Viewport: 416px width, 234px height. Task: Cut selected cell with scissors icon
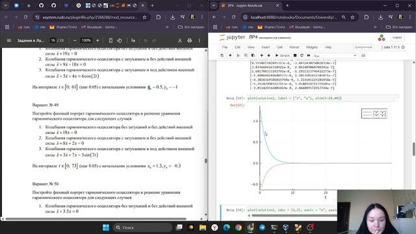pos(239,55)
